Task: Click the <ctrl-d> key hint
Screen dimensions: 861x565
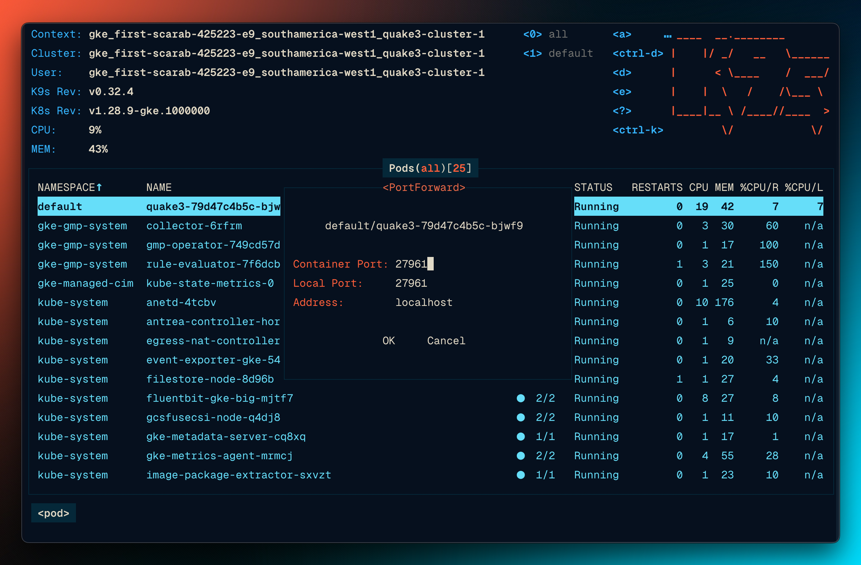Action: point(638,54)
